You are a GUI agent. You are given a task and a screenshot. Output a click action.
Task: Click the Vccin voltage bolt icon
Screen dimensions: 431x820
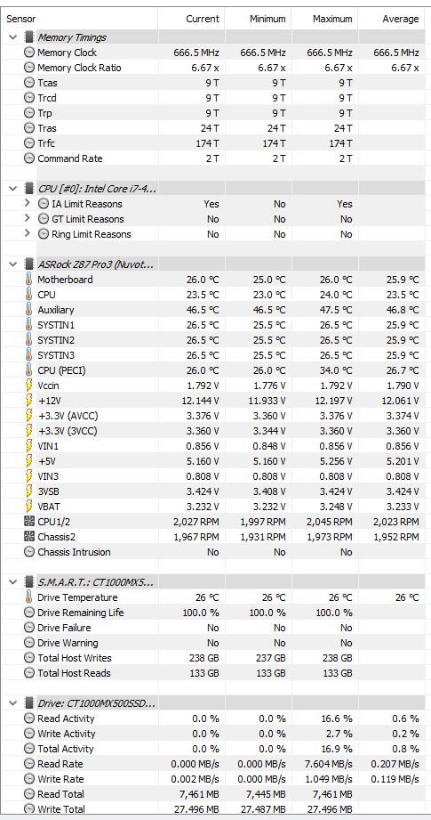click(x=29, y=386)
